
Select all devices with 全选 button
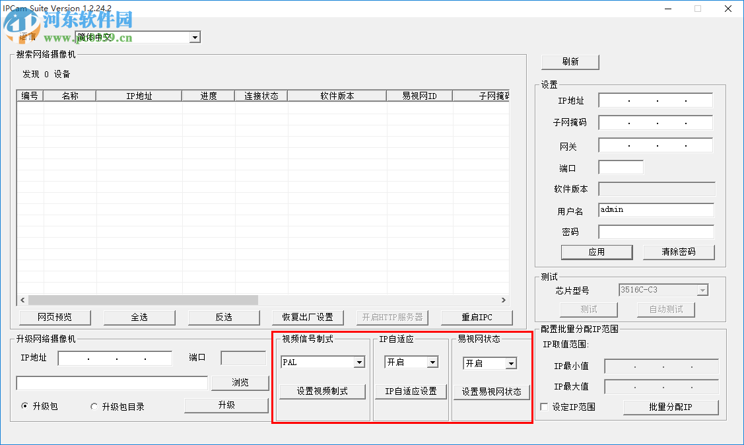pos(139,317)
